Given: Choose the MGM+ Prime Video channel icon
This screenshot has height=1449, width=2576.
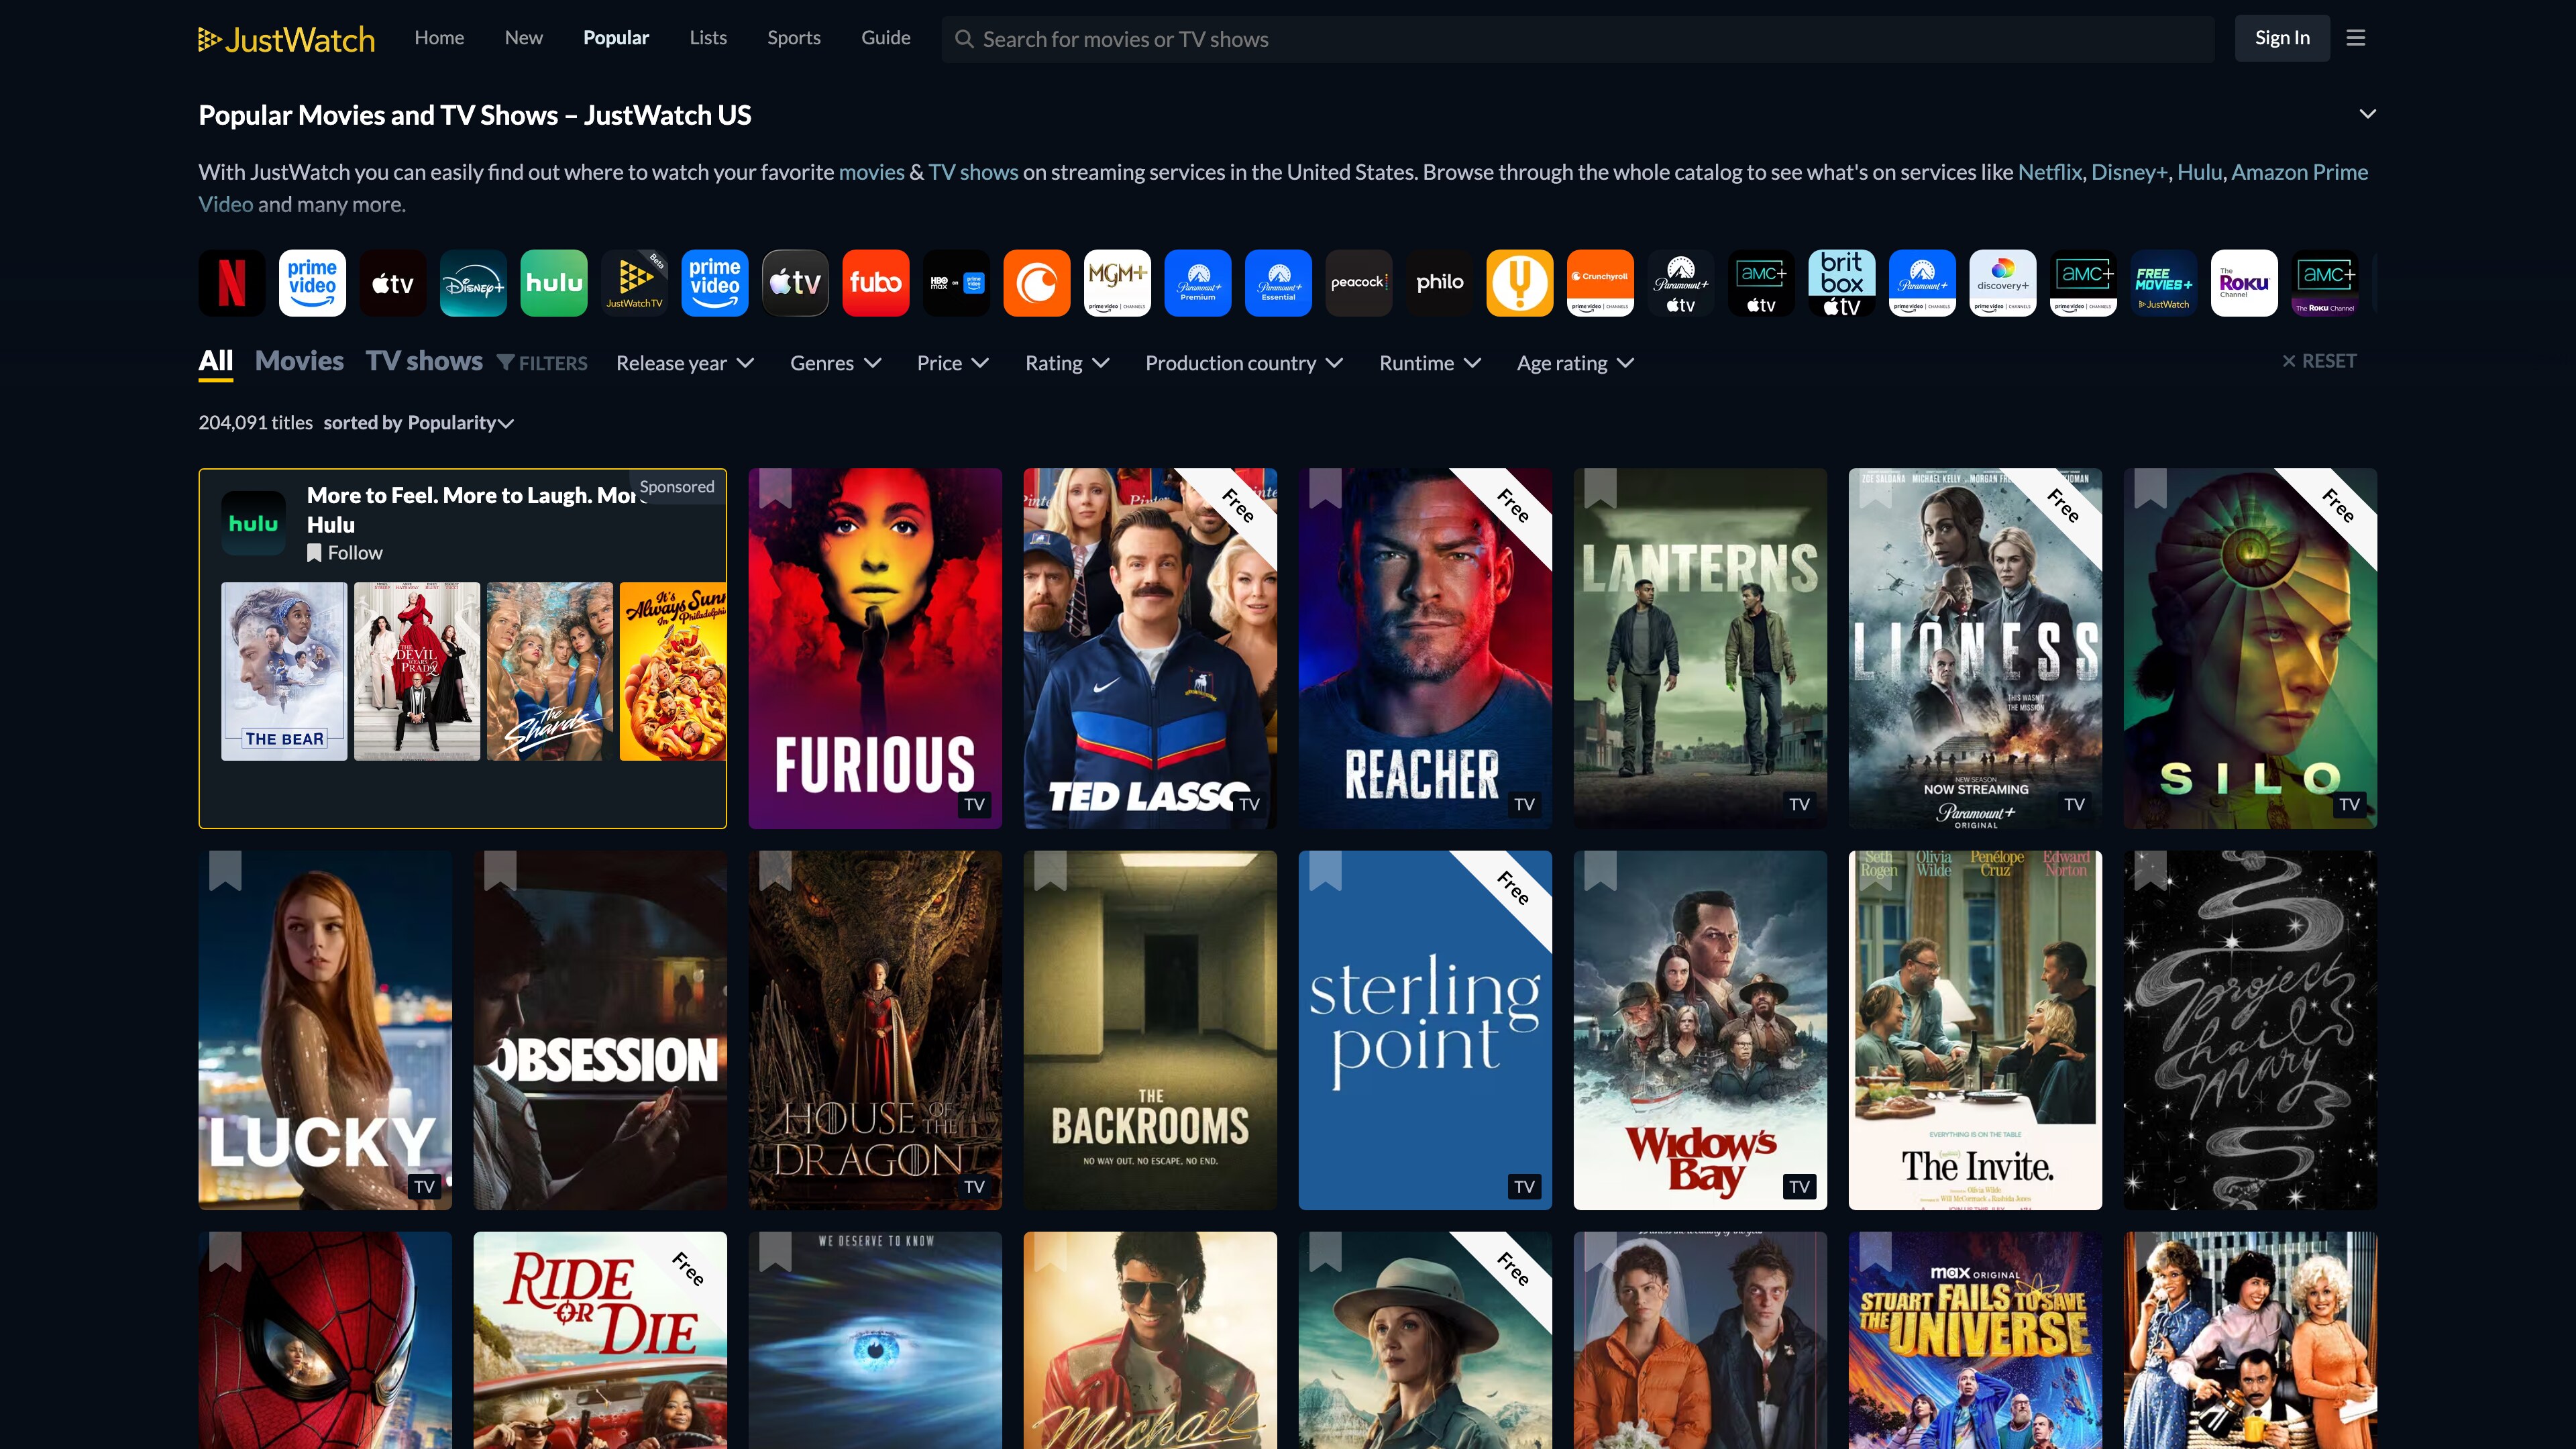Looking at the screenshot, I should coord(1117,283).
